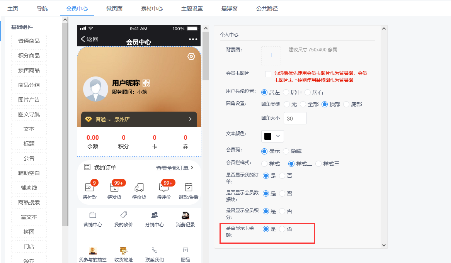Select 居右 for avatar position
Viewport: 451px width, 263px height.
point(308,92)
